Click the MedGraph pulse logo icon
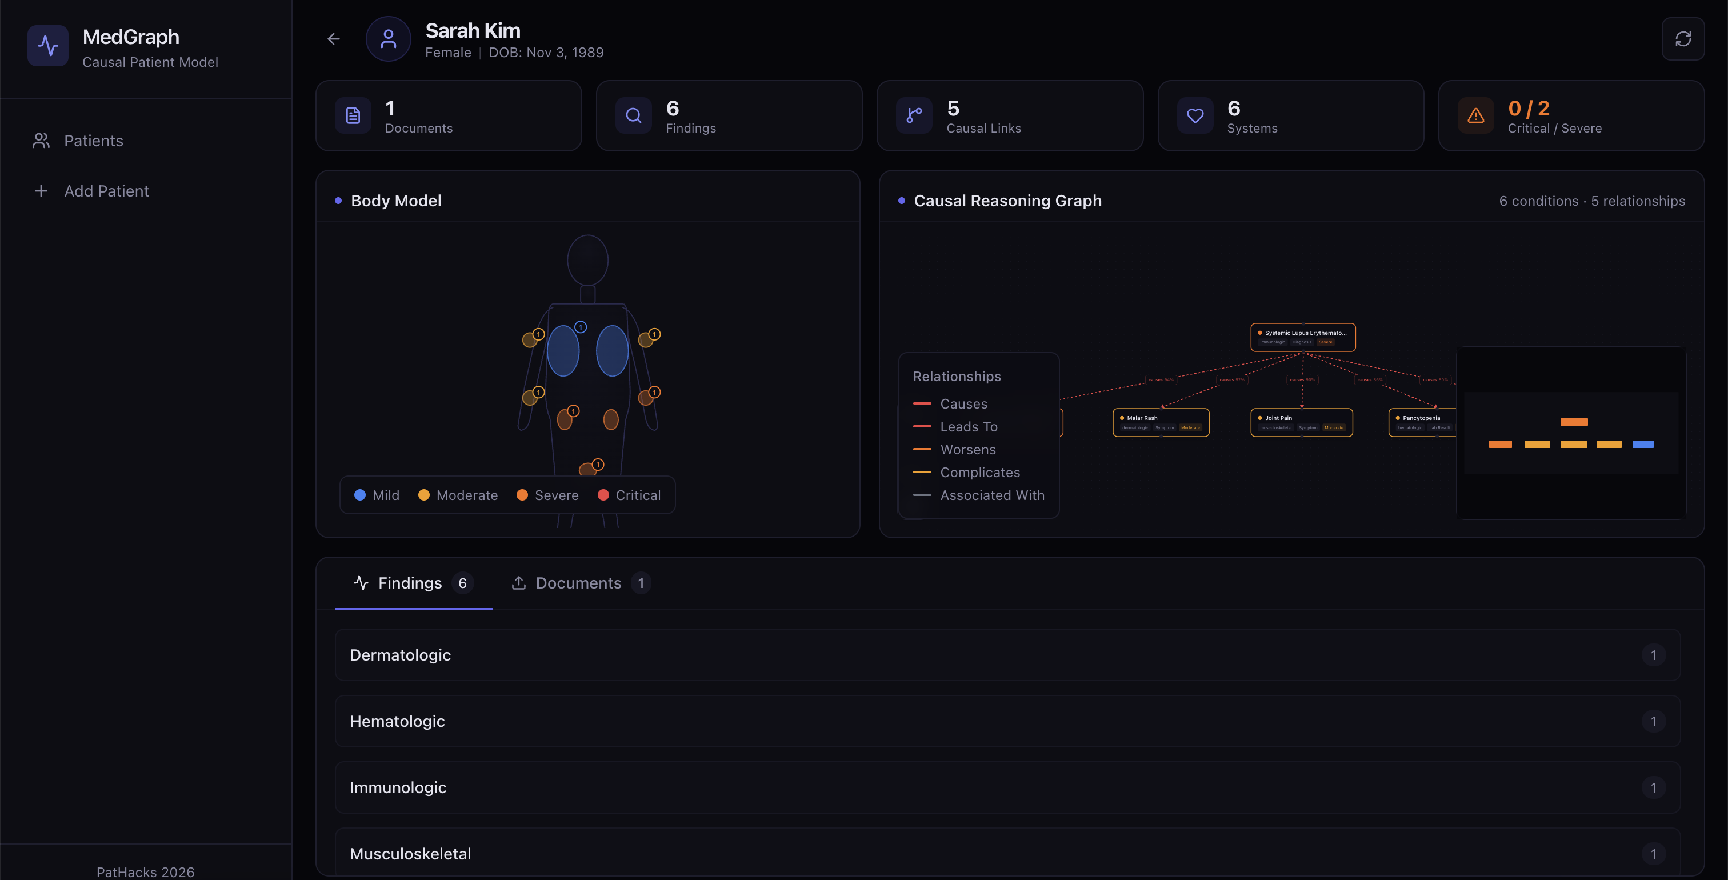 coord(47,46)
